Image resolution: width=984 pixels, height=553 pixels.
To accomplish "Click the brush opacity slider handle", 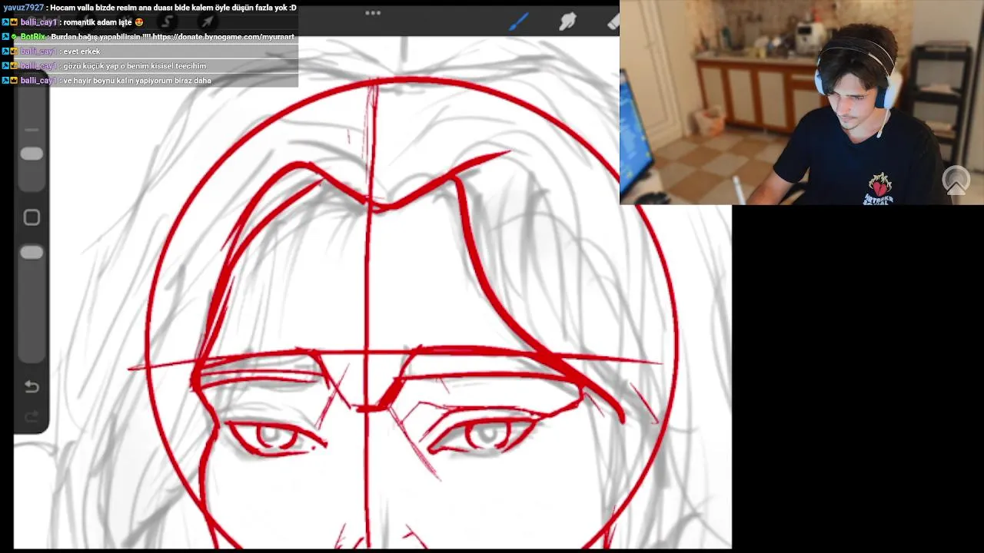I will click(32, 253).
